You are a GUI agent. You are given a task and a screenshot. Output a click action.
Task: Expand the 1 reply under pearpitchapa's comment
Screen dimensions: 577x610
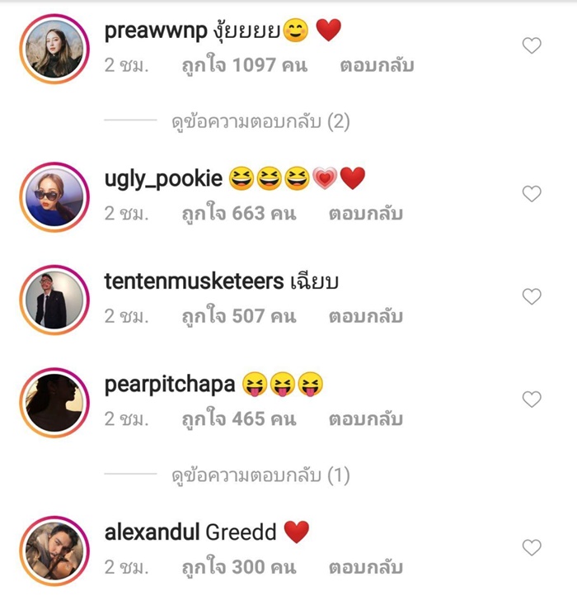pos(260,475)
